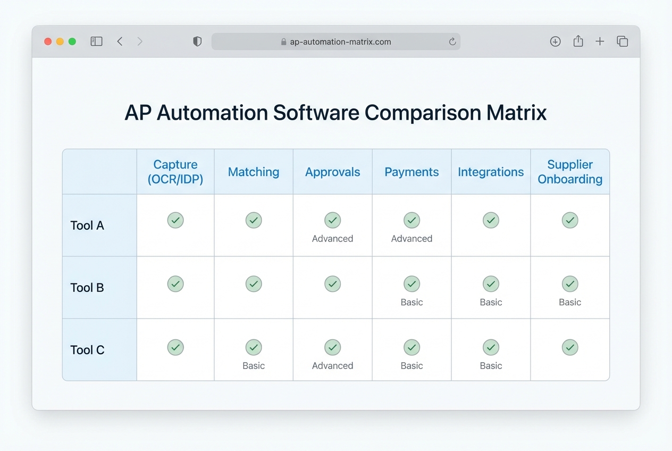The width and height of the screenshot is (672, 451).
Task: Open the tab overview grid
Action: point(622,41)
